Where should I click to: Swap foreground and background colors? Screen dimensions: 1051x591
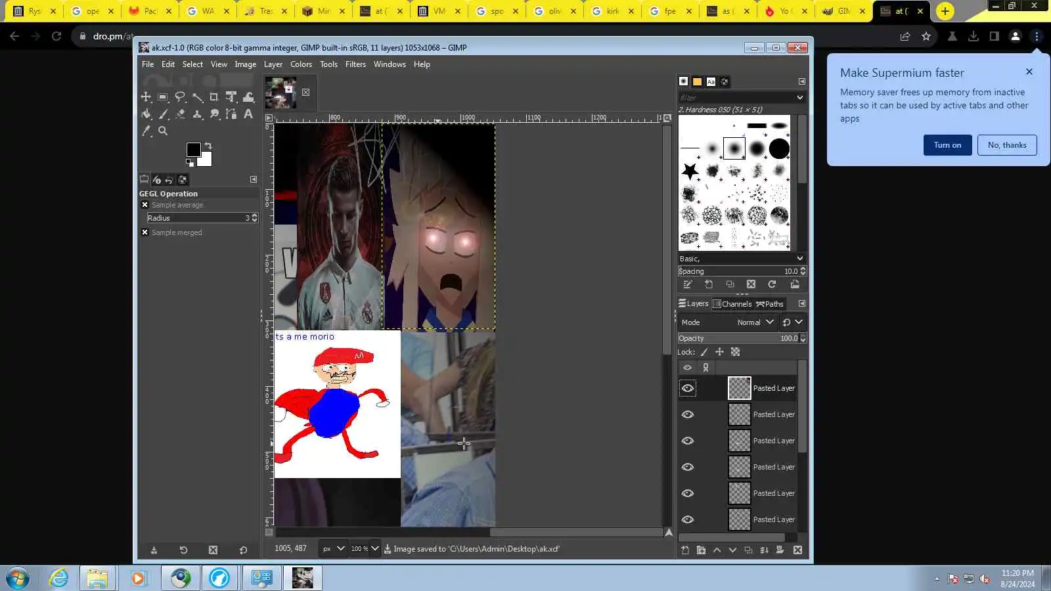pos(208,145)
